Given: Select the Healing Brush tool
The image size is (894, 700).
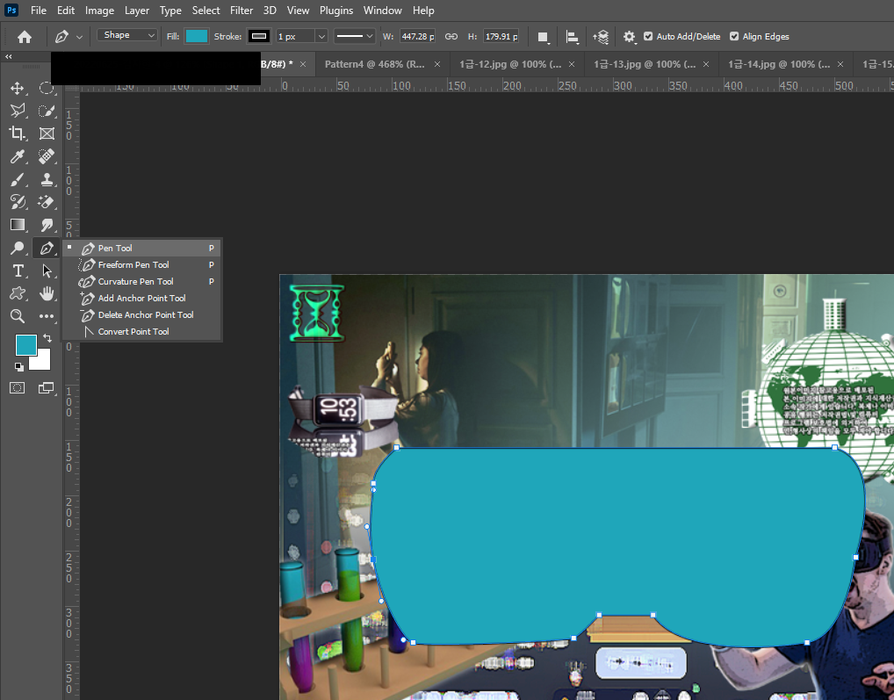Looking at the screenshot, I should tap(47, 156).
